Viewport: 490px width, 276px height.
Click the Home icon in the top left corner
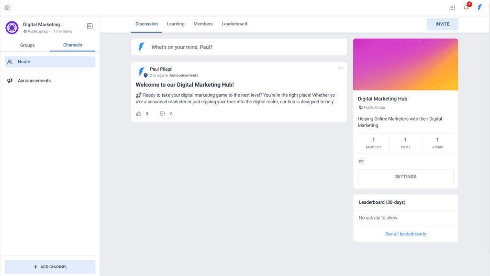[7, 7]
